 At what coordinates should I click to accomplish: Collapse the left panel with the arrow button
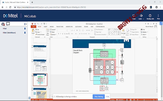30,98
